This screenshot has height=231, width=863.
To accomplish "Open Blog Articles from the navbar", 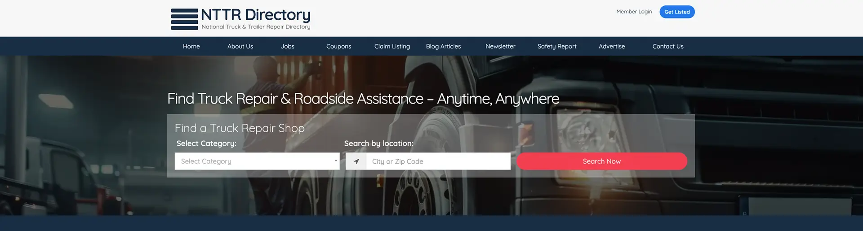I will click(443, 46).
